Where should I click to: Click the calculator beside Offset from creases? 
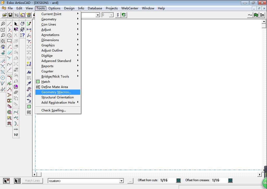(x=230, y=180)
